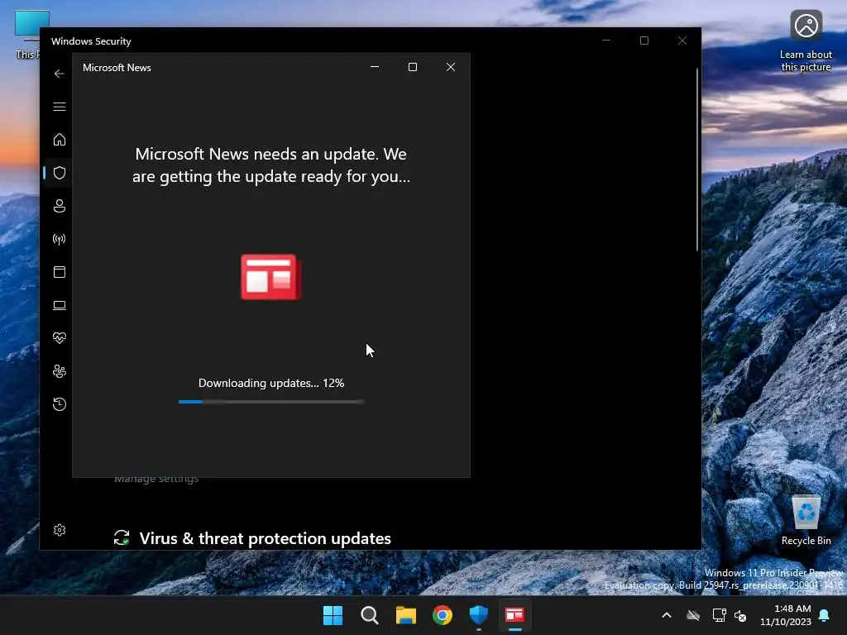Screen dimensions: 847x635
Task: Open Account protection in sidebar
Action: point(60,206)
